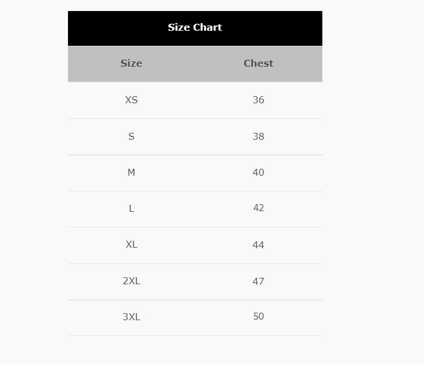Viewport: 424px width, 366px height.
Task: Select the XL size cell
Action: [x=131, y=245]
